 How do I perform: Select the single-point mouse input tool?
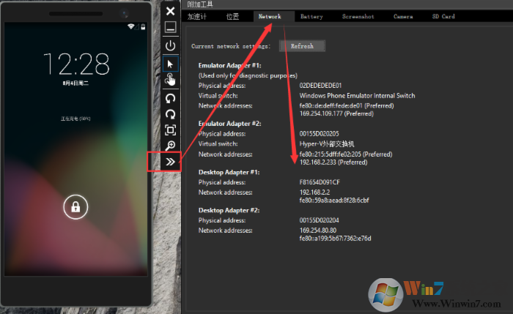170,64
